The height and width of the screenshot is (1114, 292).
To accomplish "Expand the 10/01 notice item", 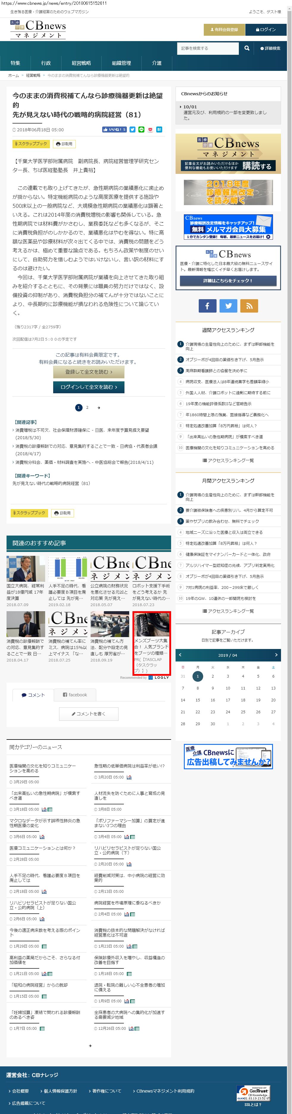I will click(x=190, y=106).
